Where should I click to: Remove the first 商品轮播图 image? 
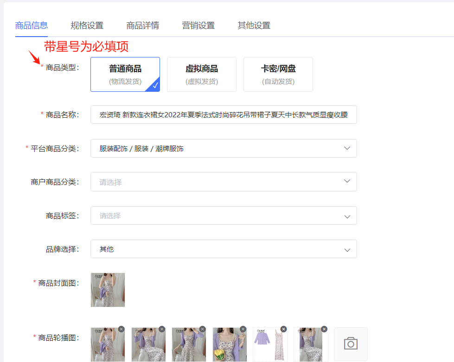pyautogui.click(x=121, y=329)
